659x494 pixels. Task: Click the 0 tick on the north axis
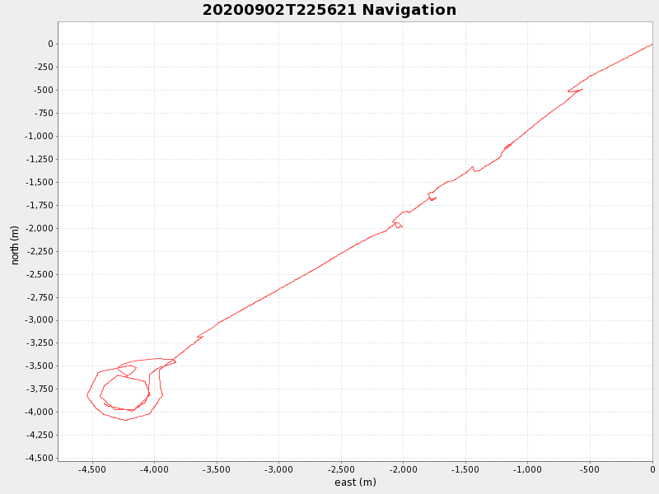coord(50,44)
